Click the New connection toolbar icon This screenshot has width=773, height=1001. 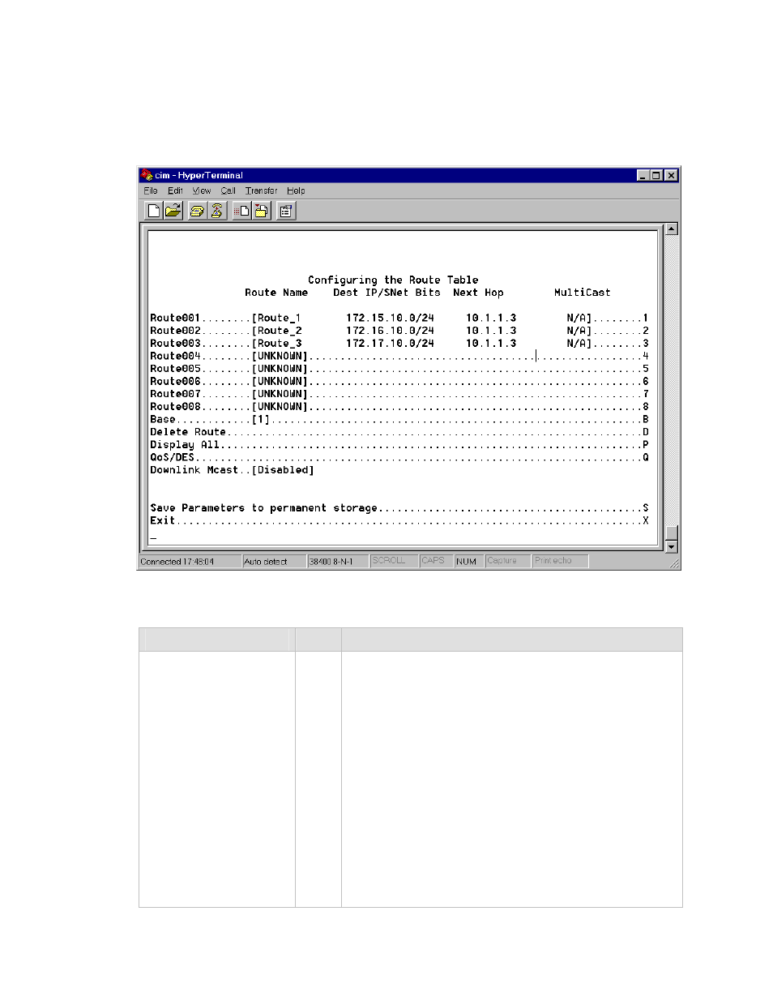point(153,211)
